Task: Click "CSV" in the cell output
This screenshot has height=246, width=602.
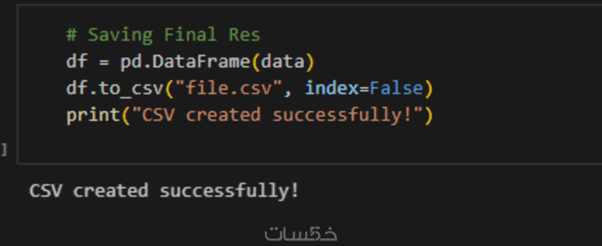Action: [x=45, y=191]
